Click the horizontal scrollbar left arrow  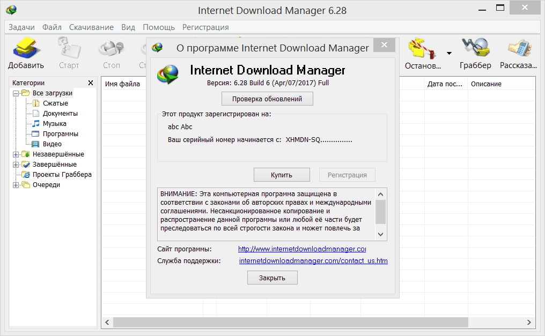(x=107, y=323)
